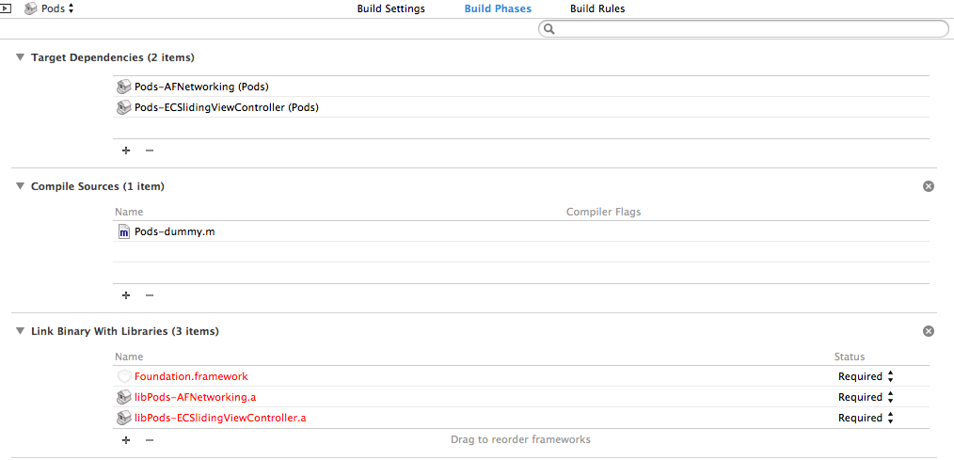The width and height of the screenshot is (954, 460).
Task: Collapse the Target Dependencies section
Action: tap(21, 57)
